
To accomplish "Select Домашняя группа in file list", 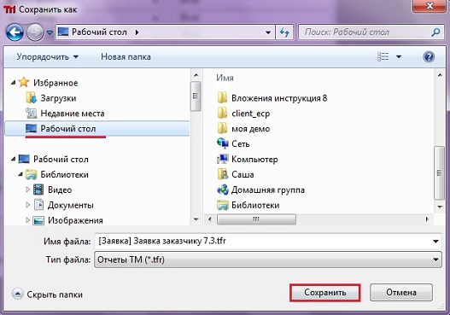I will click(268, 190).
